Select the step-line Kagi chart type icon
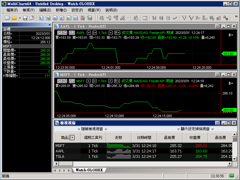This screenshot has width=240, height=180. [x=198, y=18]
